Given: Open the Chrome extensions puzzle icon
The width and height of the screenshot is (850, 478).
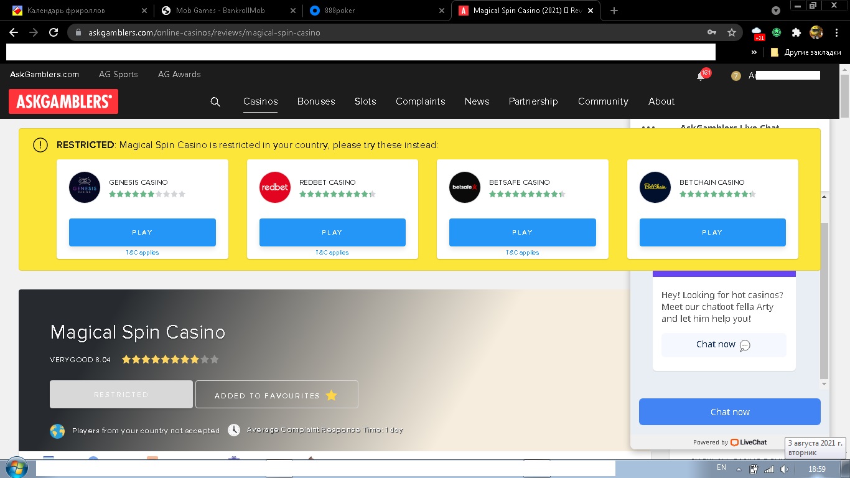Looking at the screenshot, I should click(x=796, y=32).
